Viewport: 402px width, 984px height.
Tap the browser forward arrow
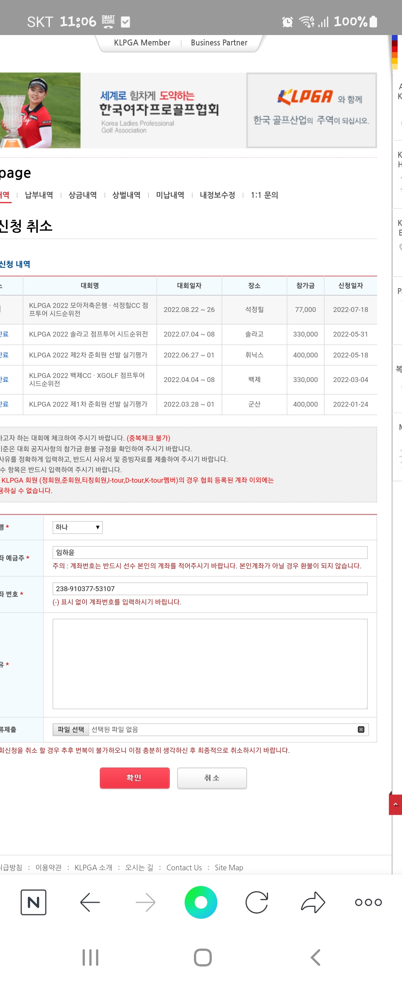(x=145, y=902)
